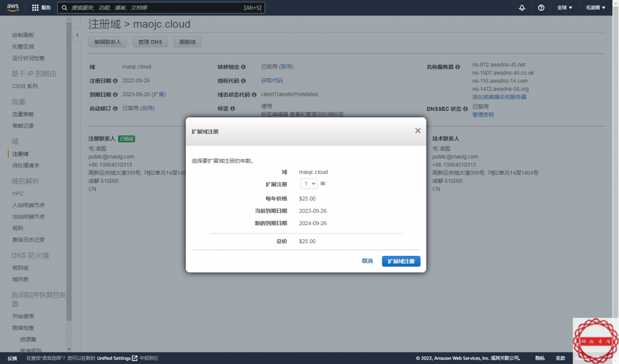Click the 已验证 badge beside 注册联系人
Viewport: 619px width, 364px height.
point(127,139)
